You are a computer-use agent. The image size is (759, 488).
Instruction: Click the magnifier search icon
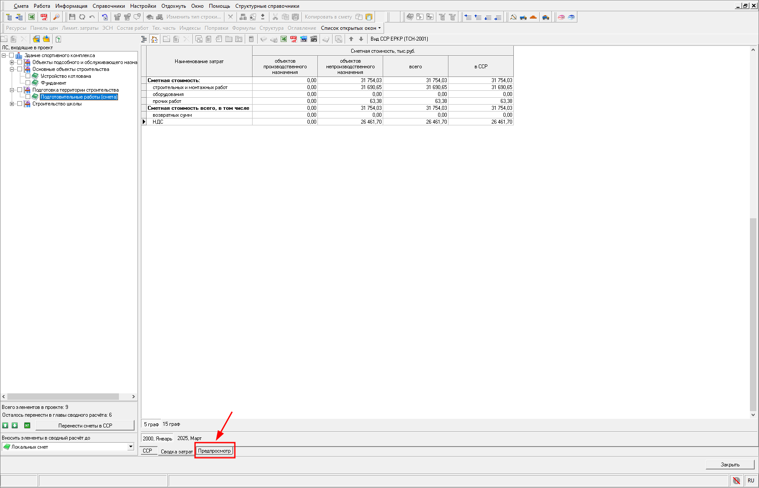[x=56, y=17]
